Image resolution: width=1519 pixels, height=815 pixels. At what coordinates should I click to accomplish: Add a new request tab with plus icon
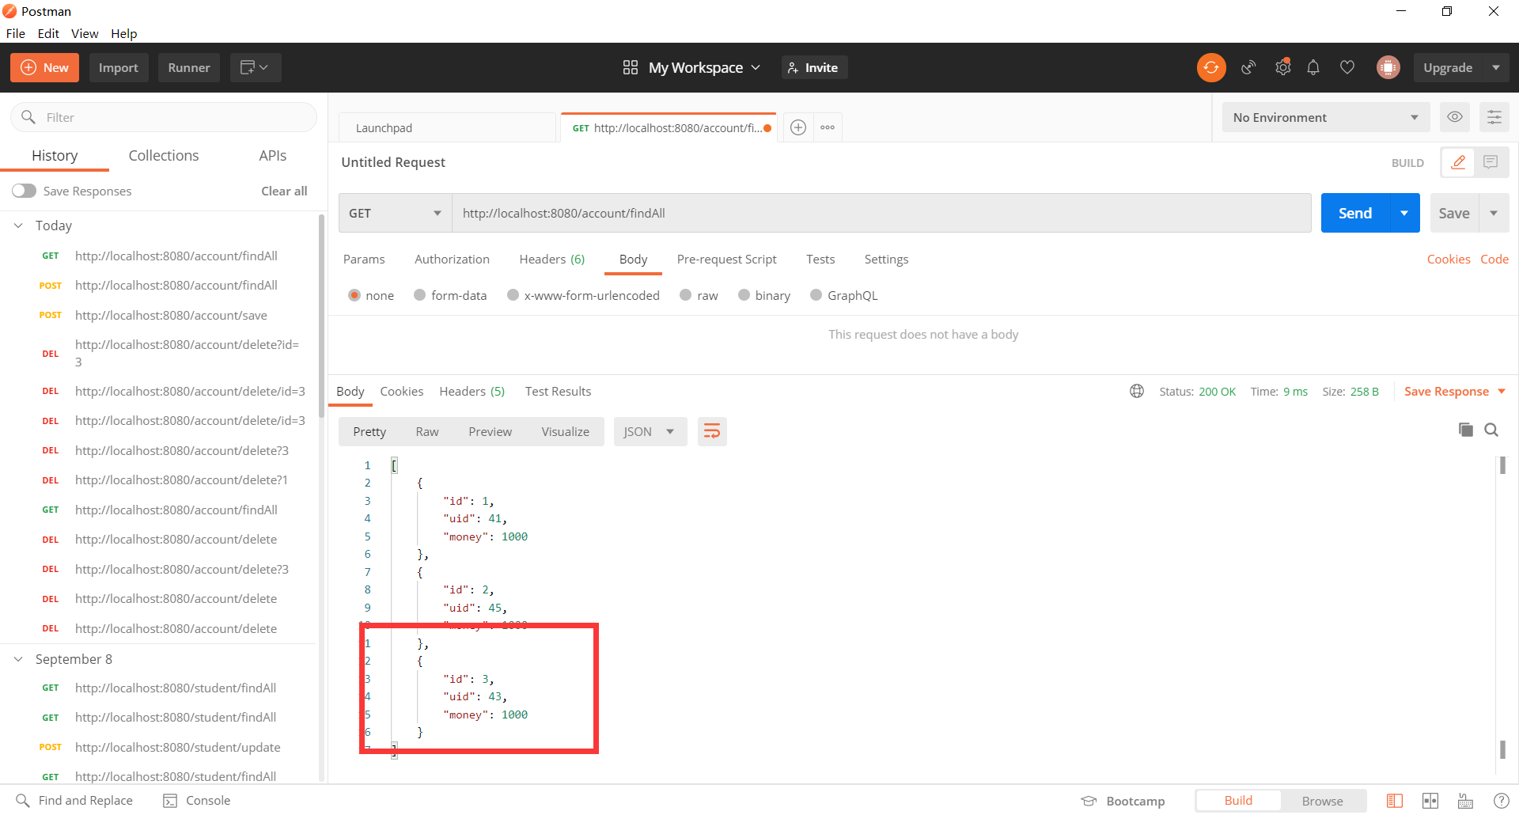tap(798, 127)
